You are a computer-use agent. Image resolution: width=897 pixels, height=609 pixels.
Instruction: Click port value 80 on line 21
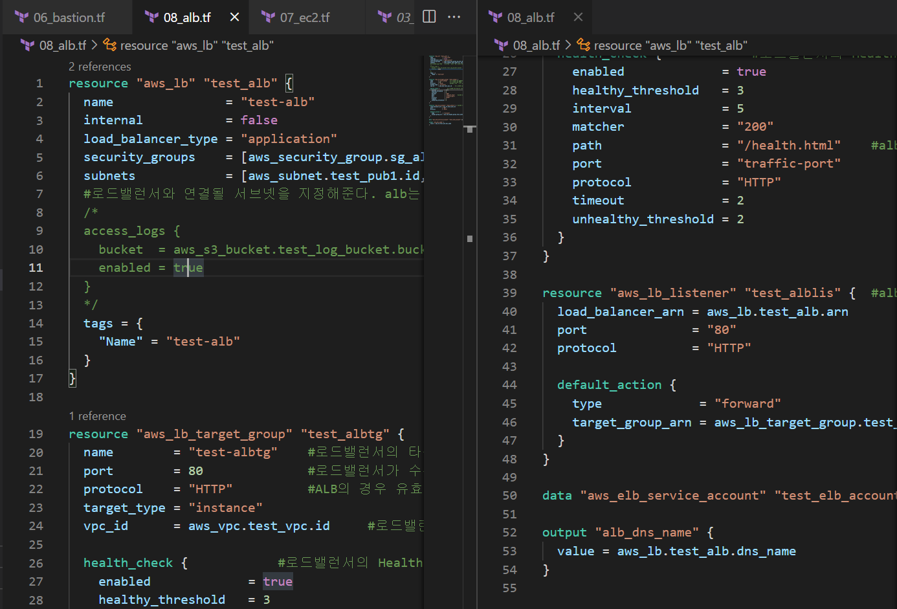195,471
